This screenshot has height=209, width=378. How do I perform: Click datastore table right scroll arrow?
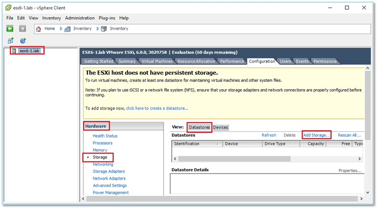pyautogui.click(x=359, y=159)
